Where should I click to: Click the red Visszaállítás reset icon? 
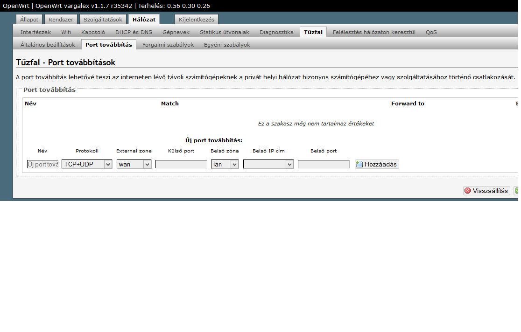tap(467, 191)
